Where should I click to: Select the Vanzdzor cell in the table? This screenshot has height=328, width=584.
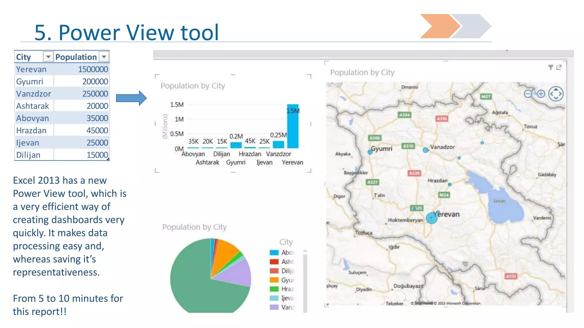tap(34, 94)
